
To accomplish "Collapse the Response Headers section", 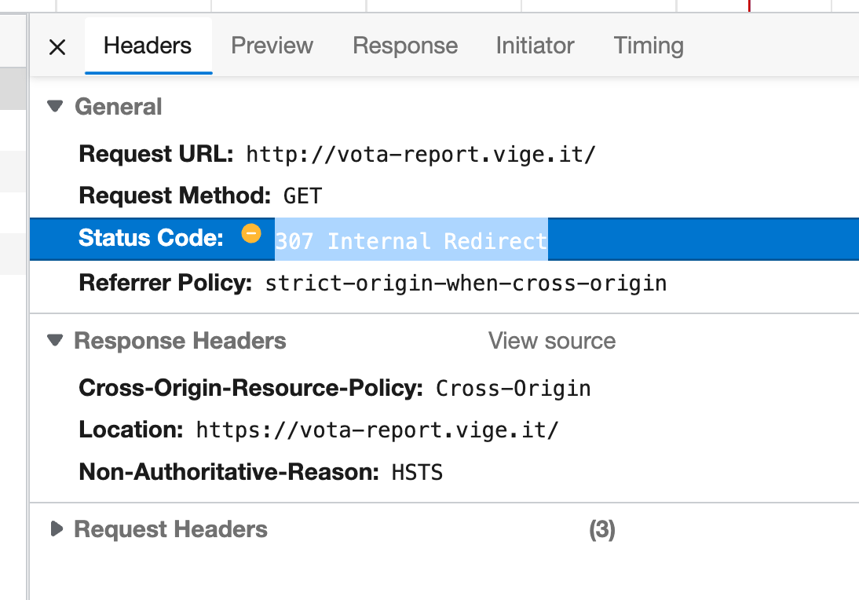I will coord(53,340).
